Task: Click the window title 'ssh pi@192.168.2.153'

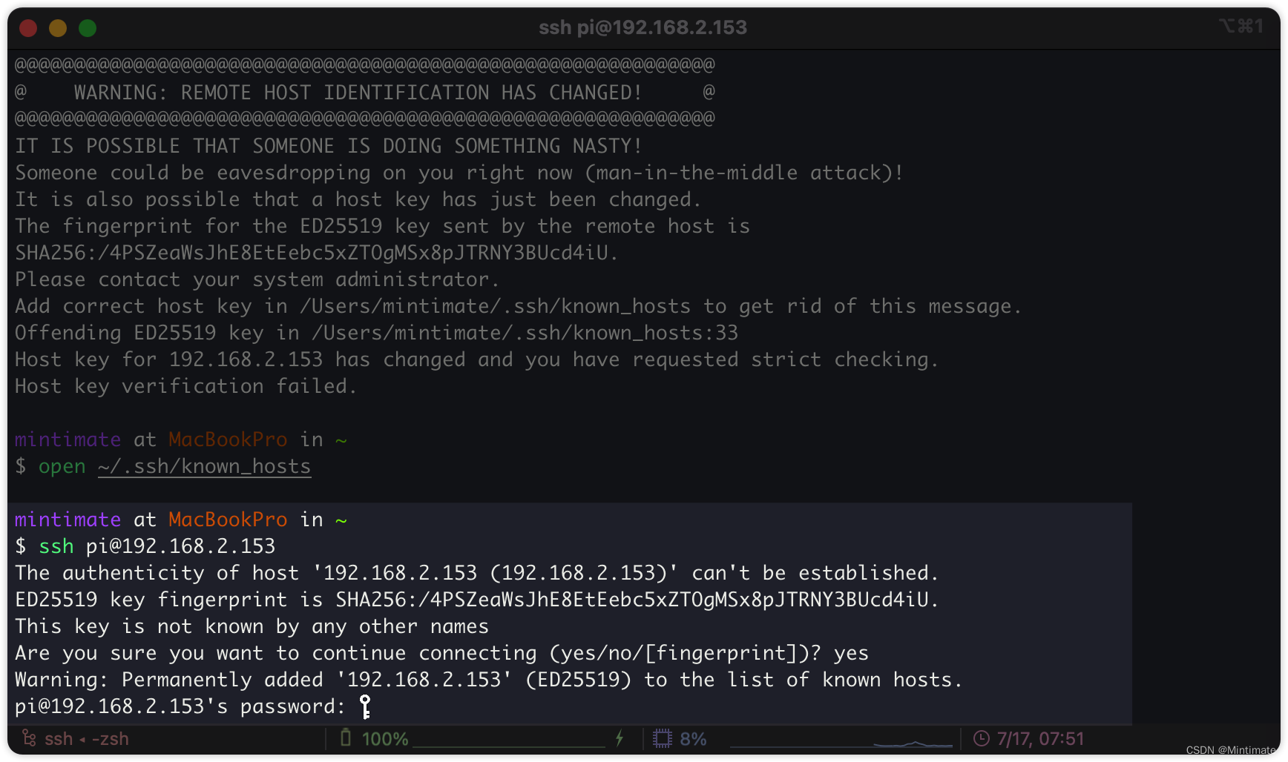Action: [x=643, y=27]
